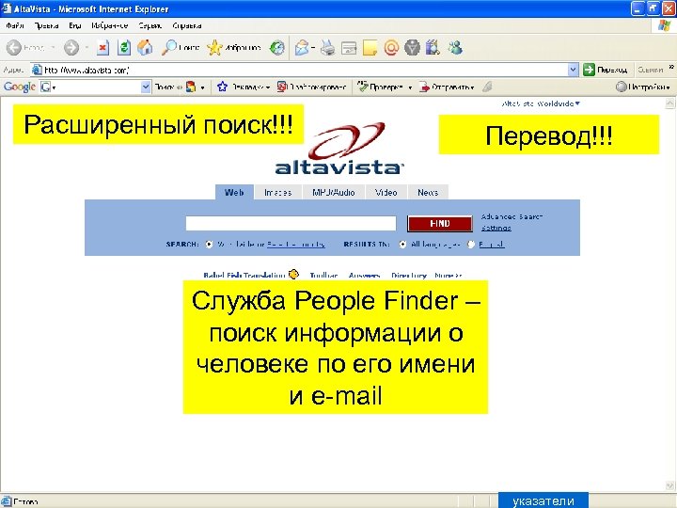
Task: Open the Справка menu
Action: click(x=186, y=25)
